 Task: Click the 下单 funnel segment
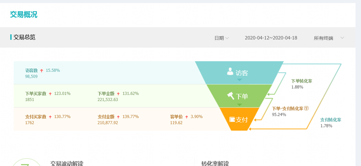point(239,96)
